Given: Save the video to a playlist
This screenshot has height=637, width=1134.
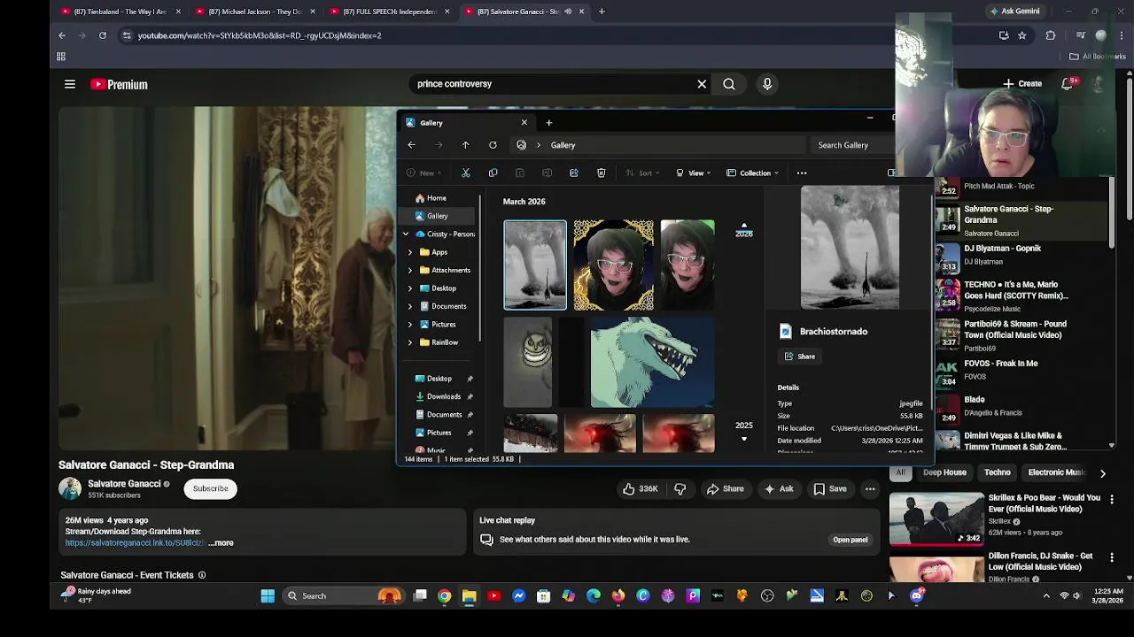Looking at the screenshot, I should coord(830,488).
